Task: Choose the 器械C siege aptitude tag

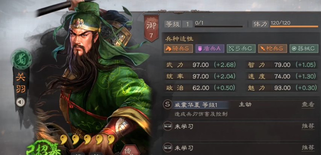Action: tap(304, 49)
